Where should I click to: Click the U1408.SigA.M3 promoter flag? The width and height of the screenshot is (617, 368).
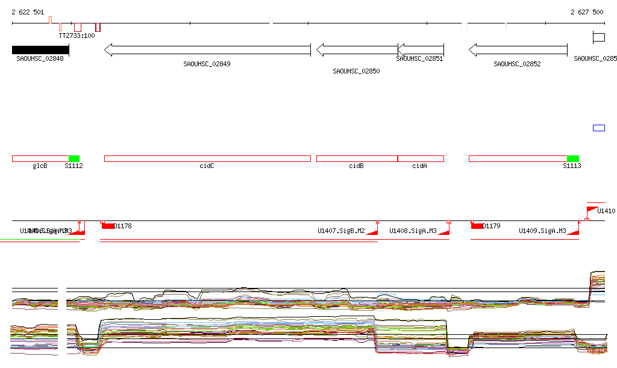point(445,231)
